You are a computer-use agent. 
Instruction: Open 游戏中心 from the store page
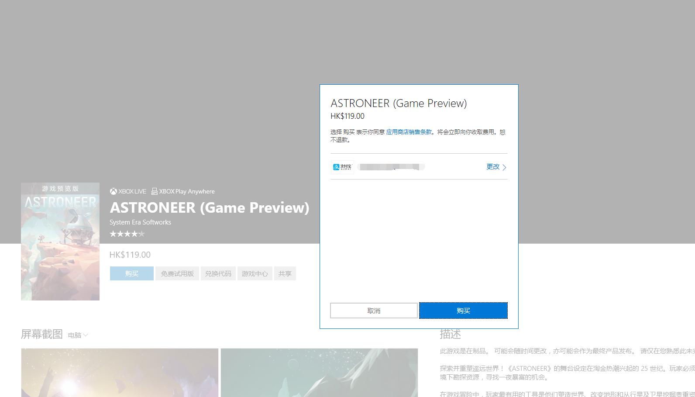pyautogui.click(x=255, y=273)
